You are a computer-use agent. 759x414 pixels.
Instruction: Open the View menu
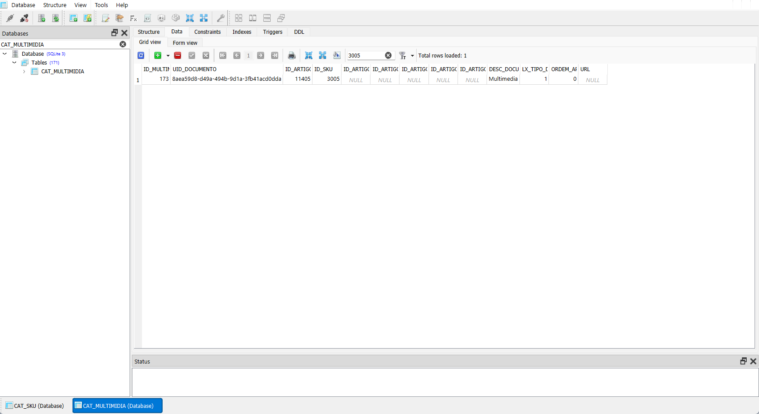pos(80,5)
